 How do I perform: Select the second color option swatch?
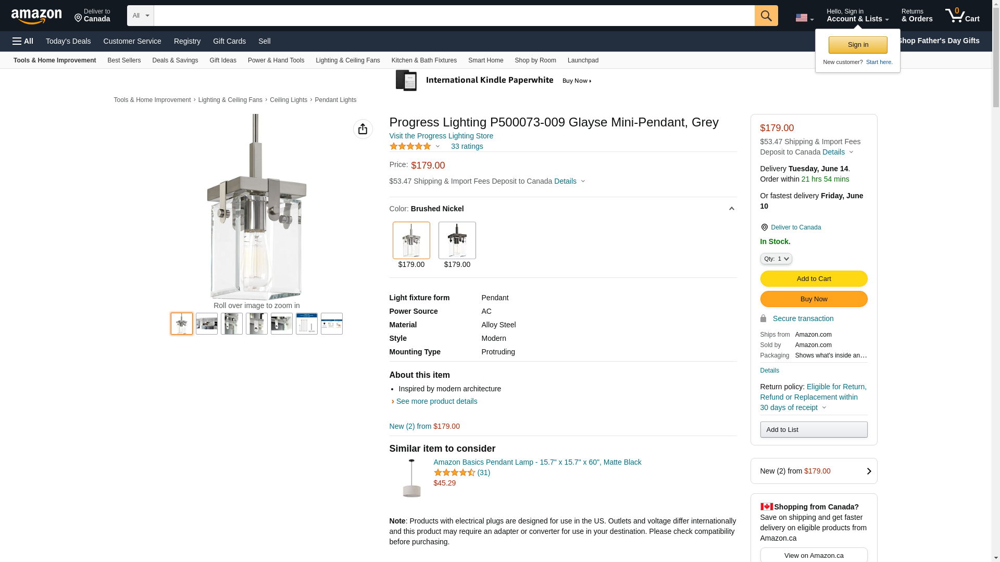(457, 240)
